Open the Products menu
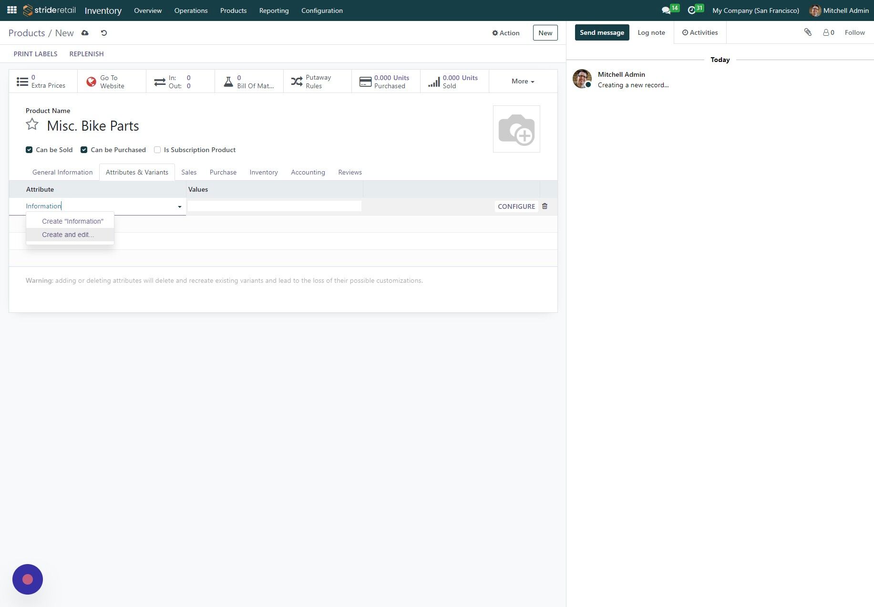This screenshot has height=607, width=874. click(x=233, y=10)
